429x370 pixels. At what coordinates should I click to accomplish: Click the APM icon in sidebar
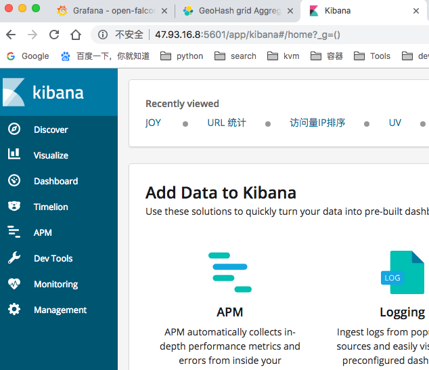14,232
